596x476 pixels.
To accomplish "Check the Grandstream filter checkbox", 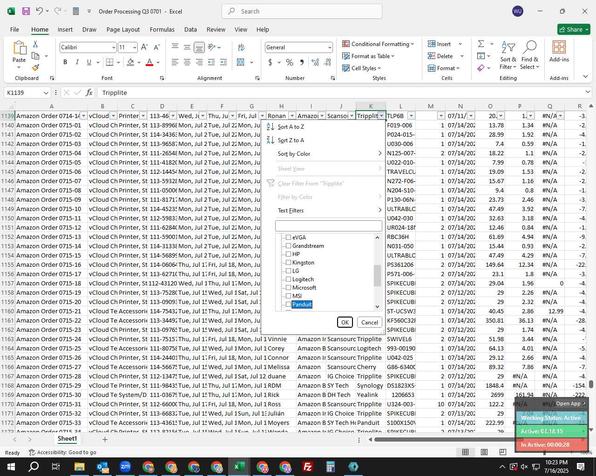I will (x=289, y=246).
